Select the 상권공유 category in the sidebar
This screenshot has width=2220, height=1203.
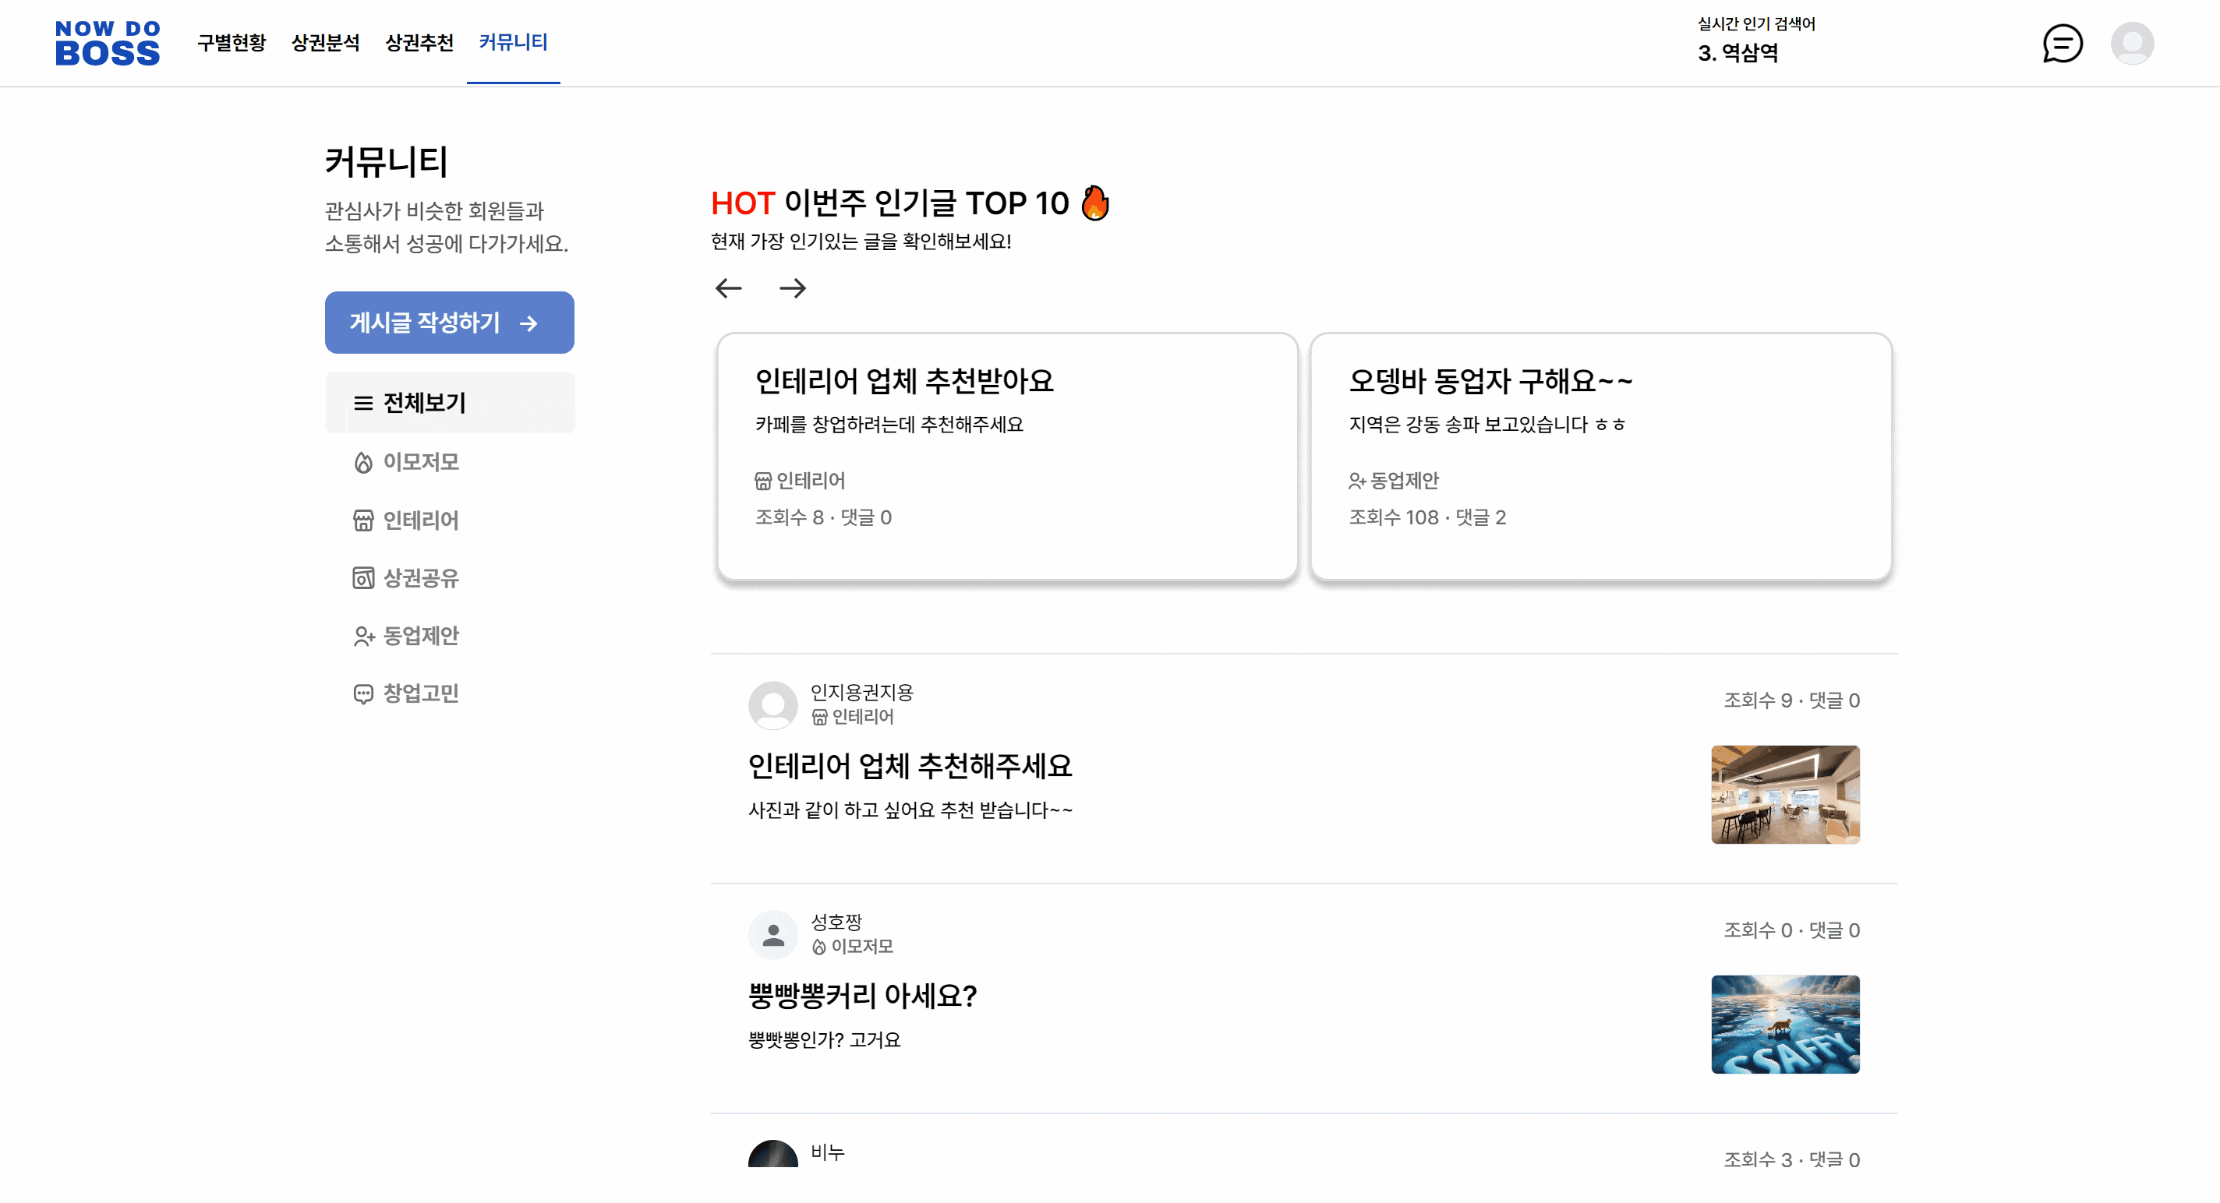(x=419, y=578)
